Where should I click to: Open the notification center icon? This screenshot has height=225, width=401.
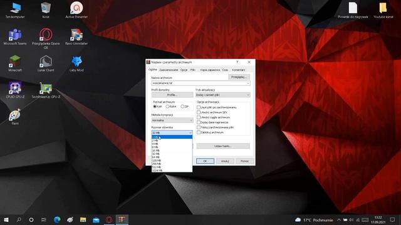pyautogui.click(x=393, y=219)
